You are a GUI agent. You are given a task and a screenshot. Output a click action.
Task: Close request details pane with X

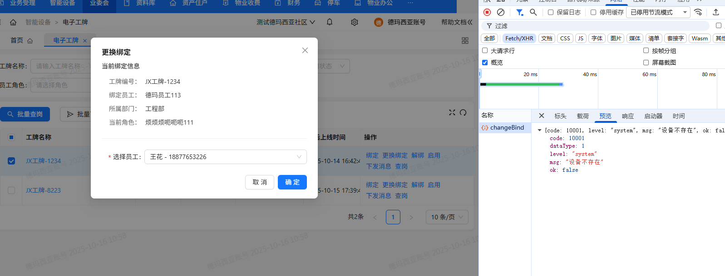pos(542,116)
